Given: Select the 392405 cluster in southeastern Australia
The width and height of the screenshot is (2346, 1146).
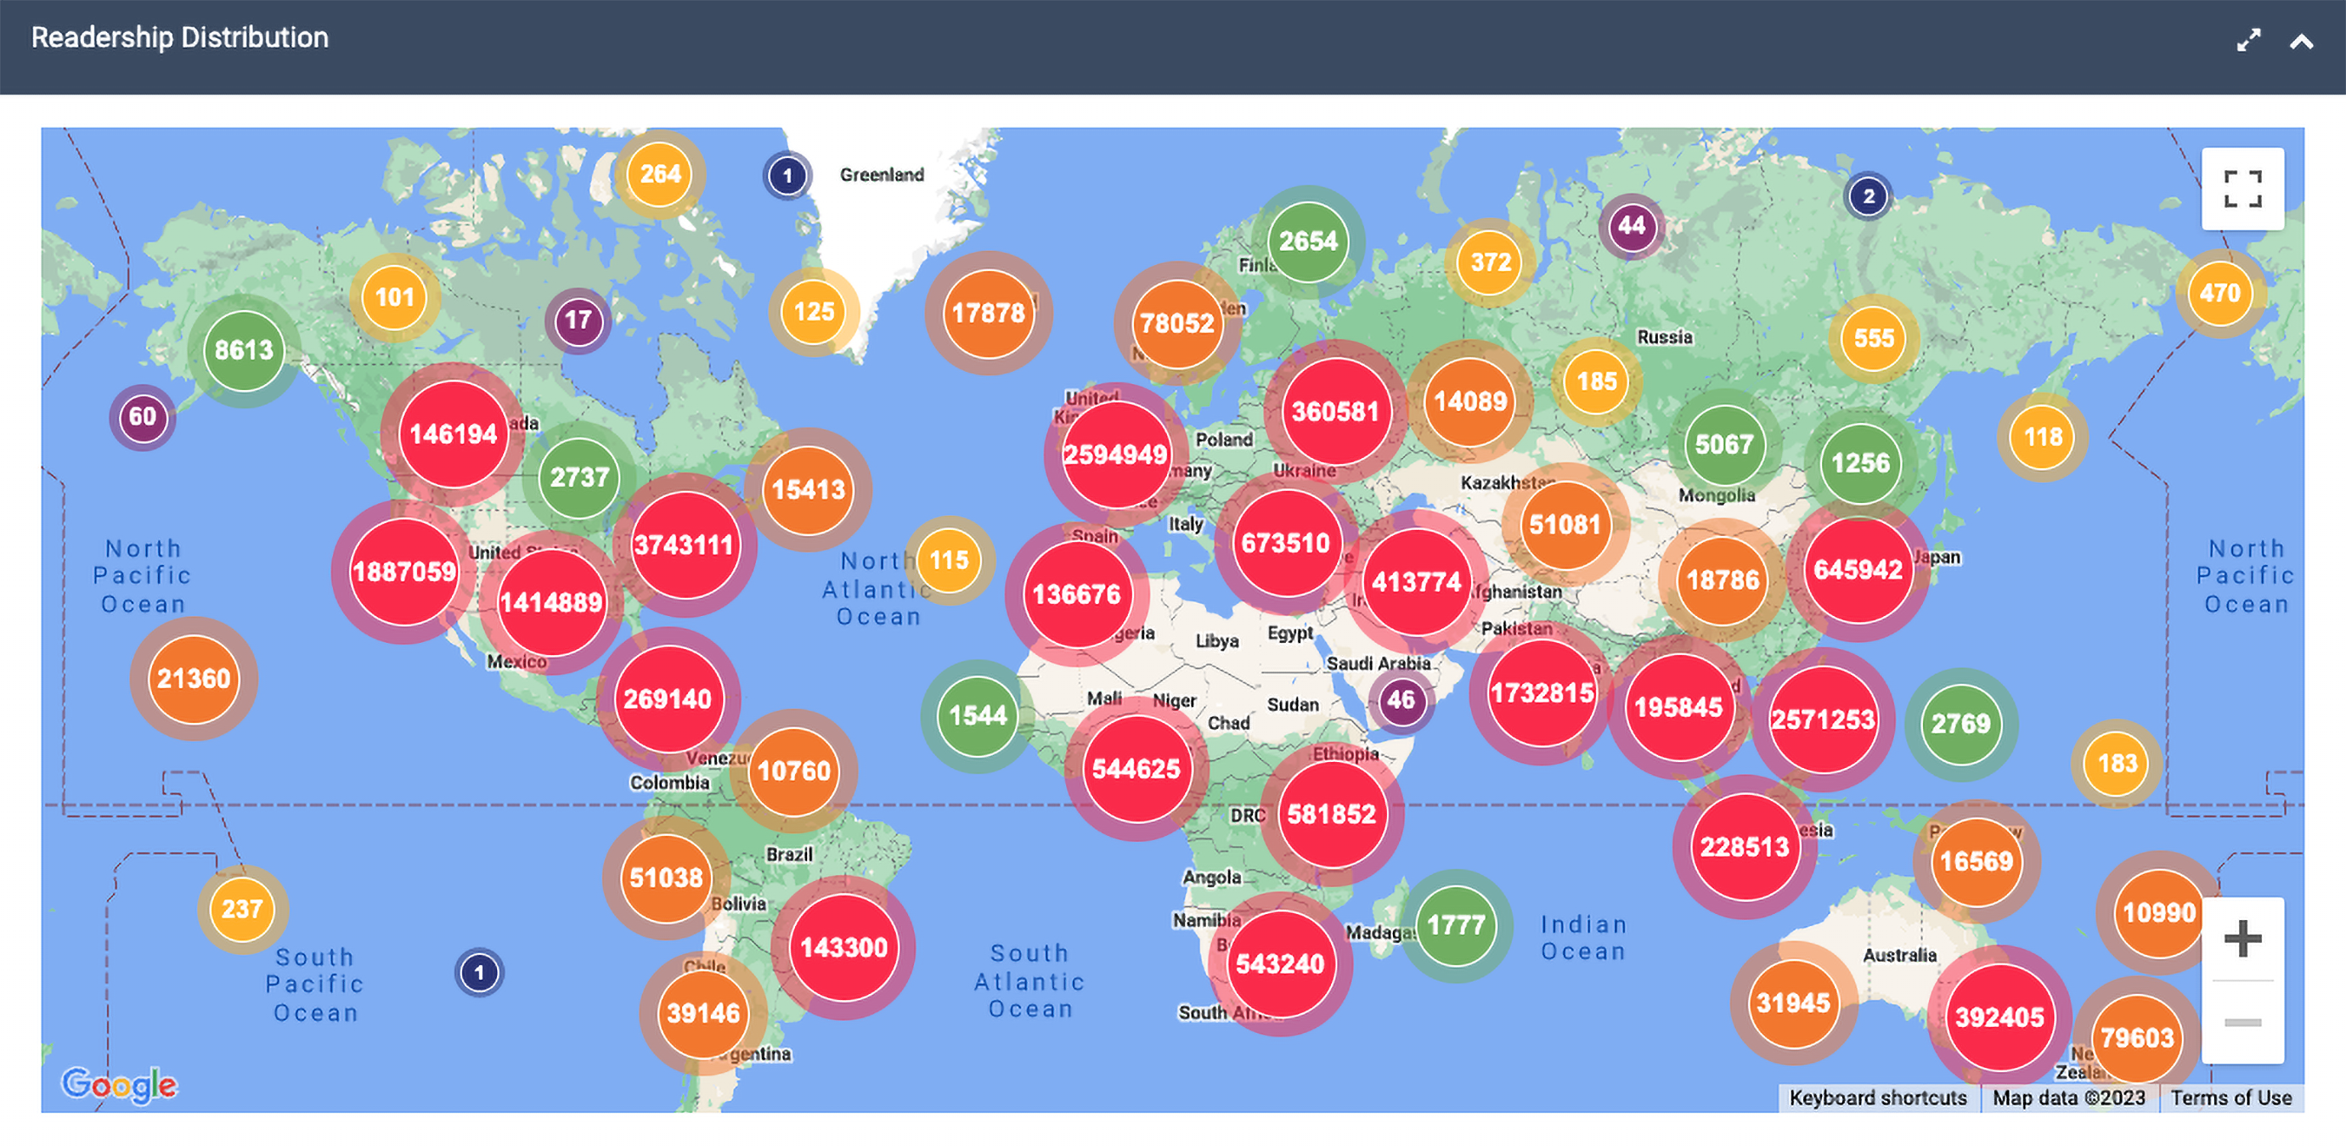Looking at the screenshot, I should pos(1999,1017).
